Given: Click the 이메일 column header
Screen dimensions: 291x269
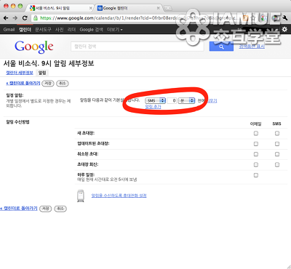Looking at the screenshot, I should click(x=255, y=124).
